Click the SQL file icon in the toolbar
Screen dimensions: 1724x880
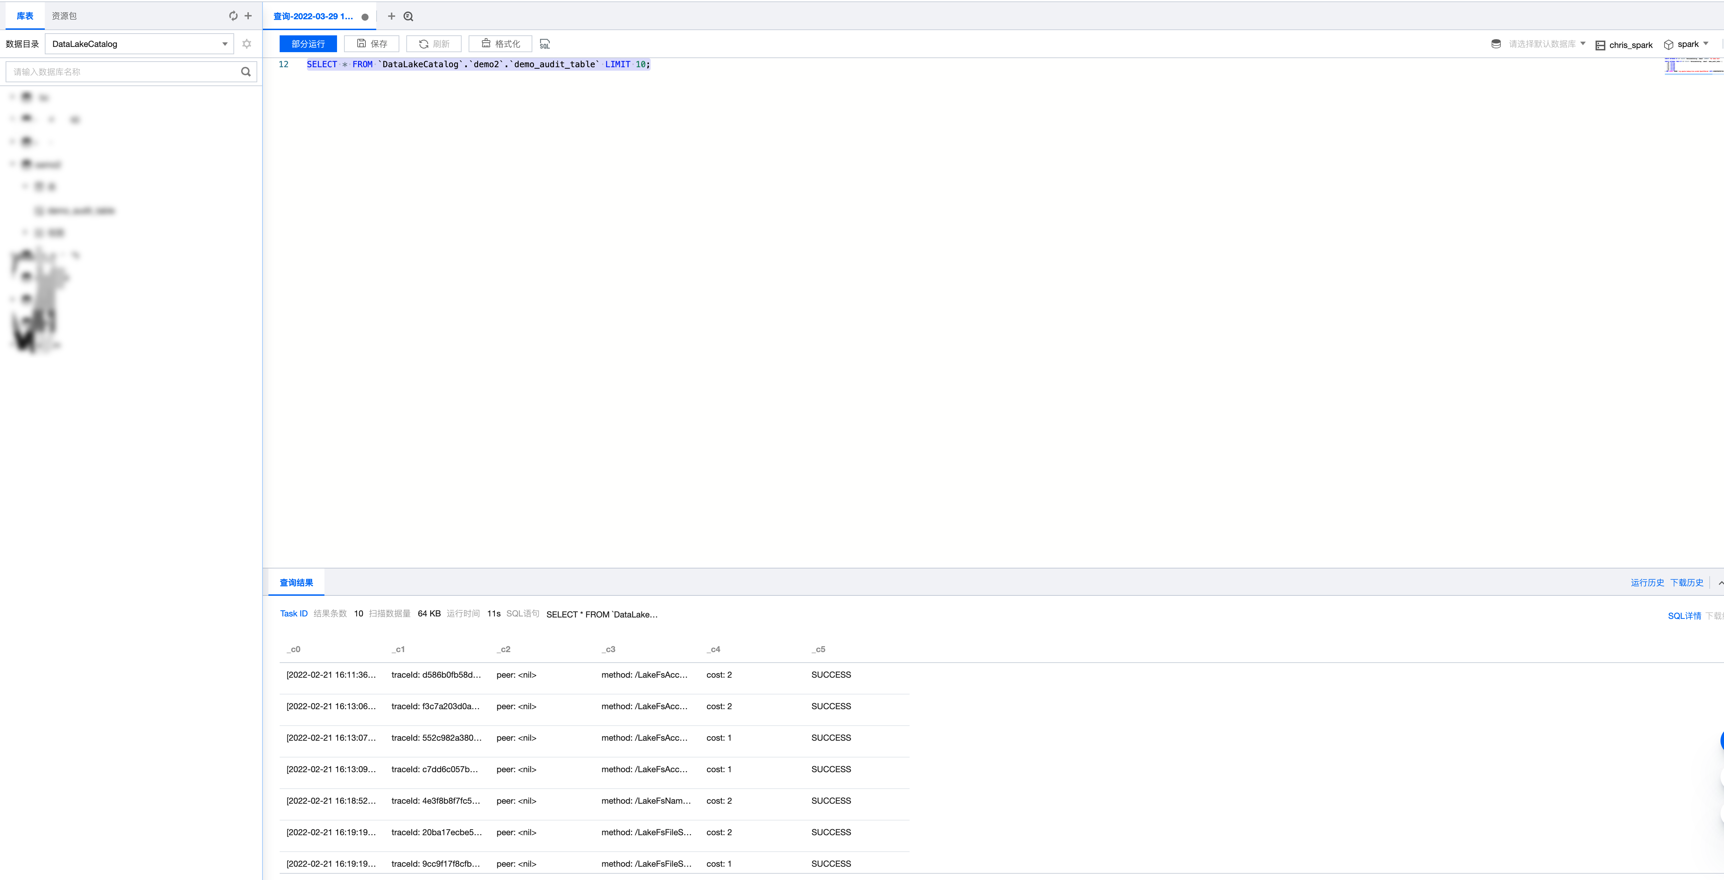tap(545, 44)
